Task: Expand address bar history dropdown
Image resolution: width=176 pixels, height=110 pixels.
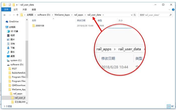Action: point(132,15)
